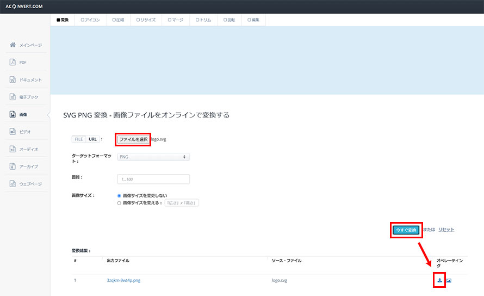Select the FILE source toggle

coord(79,139)
